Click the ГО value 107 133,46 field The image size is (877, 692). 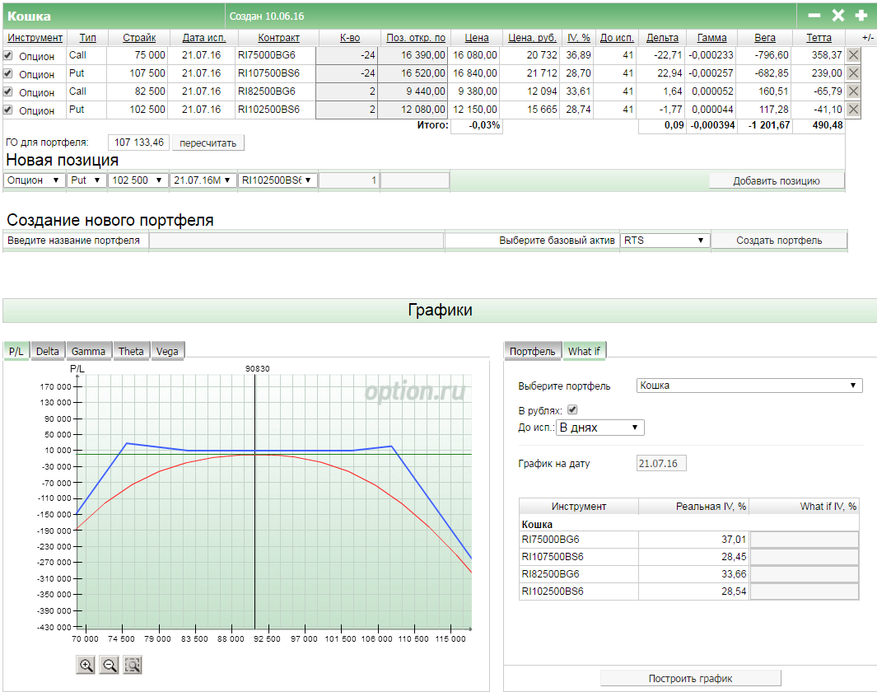138,143
